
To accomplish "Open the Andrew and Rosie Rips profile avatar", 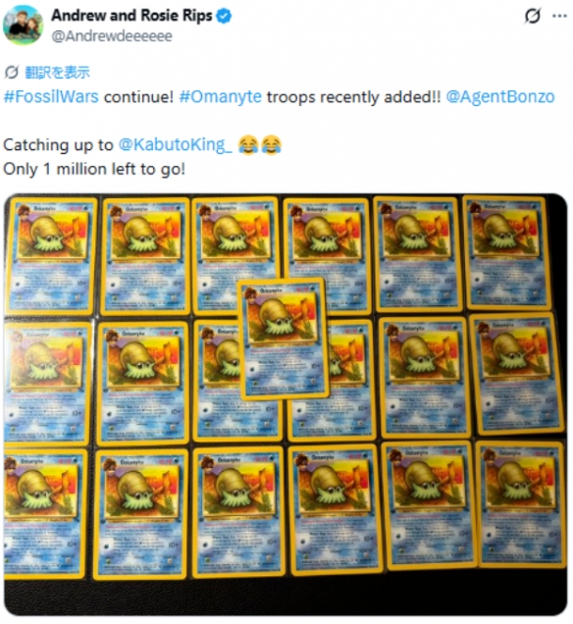I will pyautogui.click(x=24, y=25).
